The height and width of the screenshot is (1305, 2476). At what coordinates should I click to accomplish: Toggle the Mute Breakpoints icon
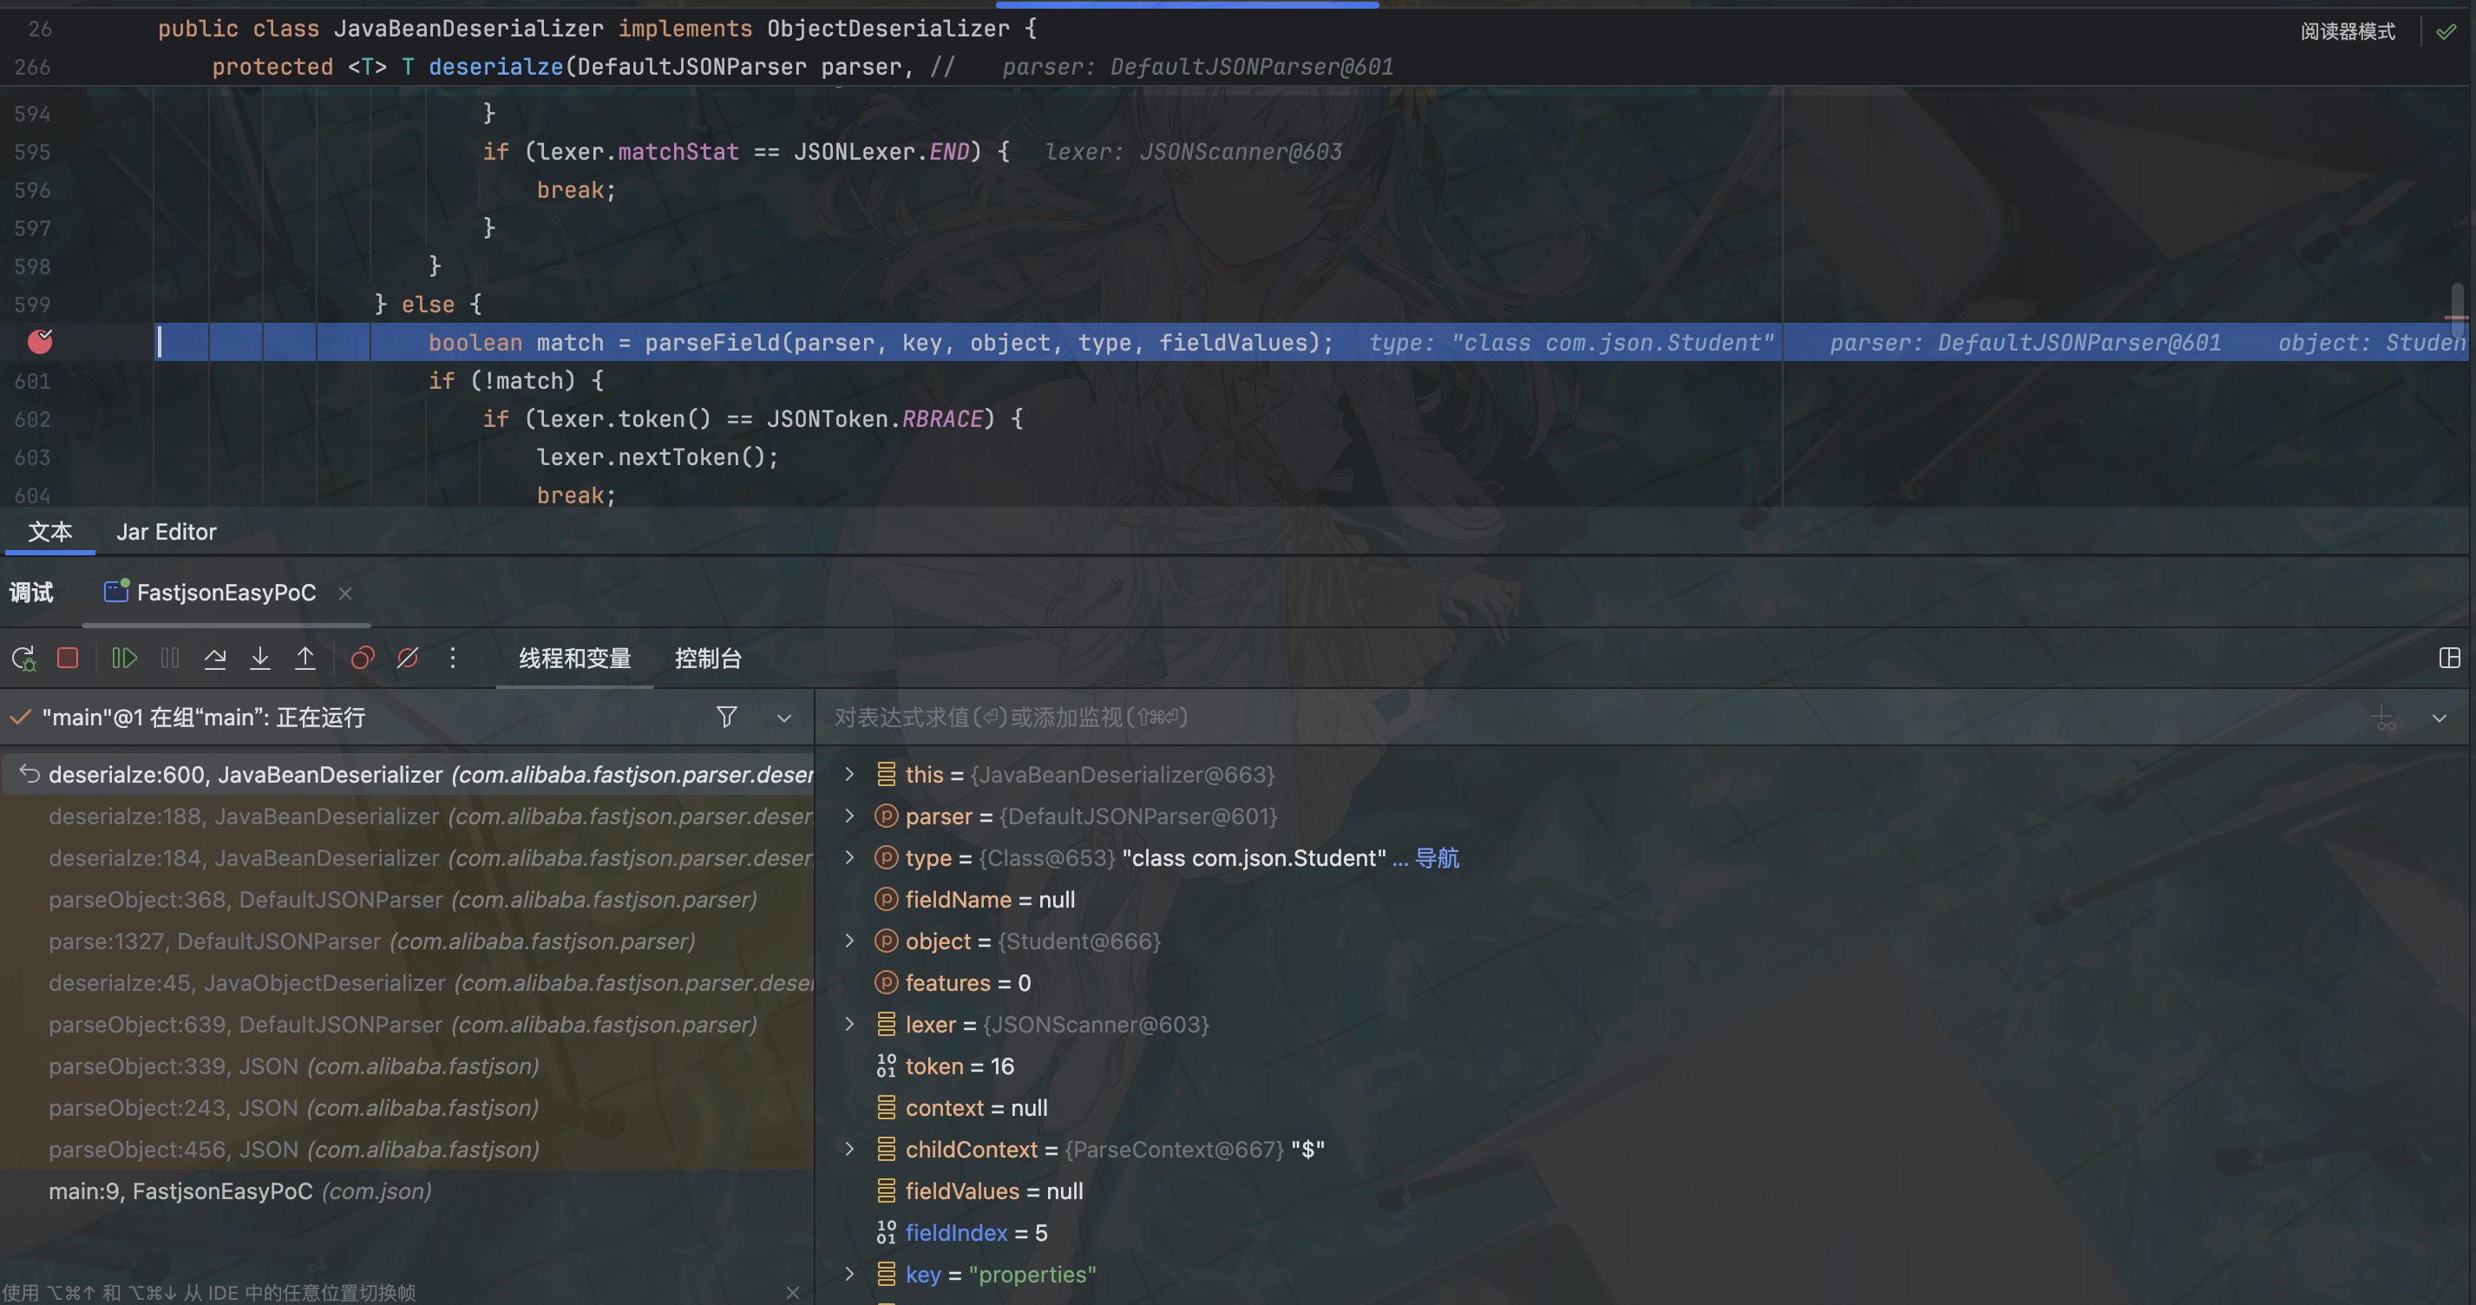click(408, 658)
